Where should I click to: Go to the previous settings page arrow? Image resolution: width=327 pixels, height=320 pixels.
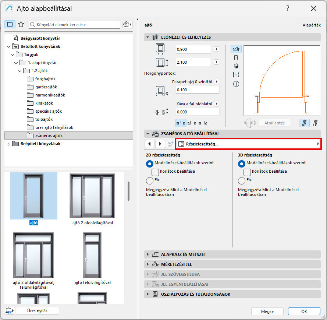pyautogui.click(x=149, y=144)
